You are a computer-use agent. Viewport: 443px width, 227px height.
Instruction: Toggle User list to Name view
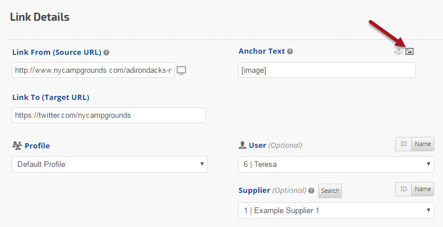423,144
